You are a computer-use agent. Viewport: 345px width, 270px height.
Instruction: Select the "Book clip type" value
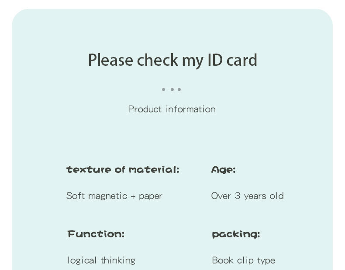[x=243, y=260]
